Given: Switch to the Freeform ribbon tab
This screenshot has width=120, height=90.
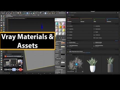Looking at the screenshot, I should tap(14, 15).
